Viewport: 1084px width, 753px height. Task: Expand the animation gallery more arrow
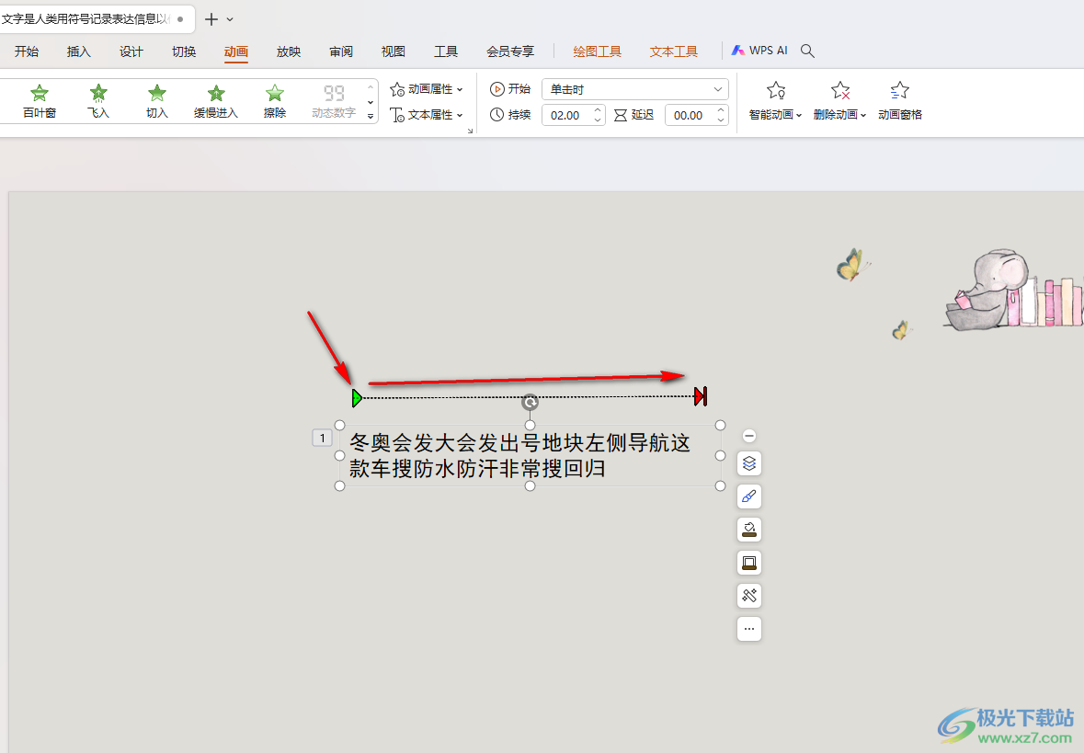pos(371,116)
